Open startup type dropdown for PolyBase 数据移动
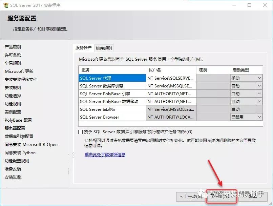This screenshot has width=273, height=206. click(259, 101)
